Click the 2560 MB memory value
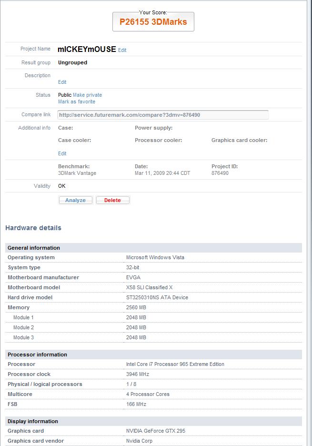The width and height of the screenshot is (312, 446). (136, 307)
